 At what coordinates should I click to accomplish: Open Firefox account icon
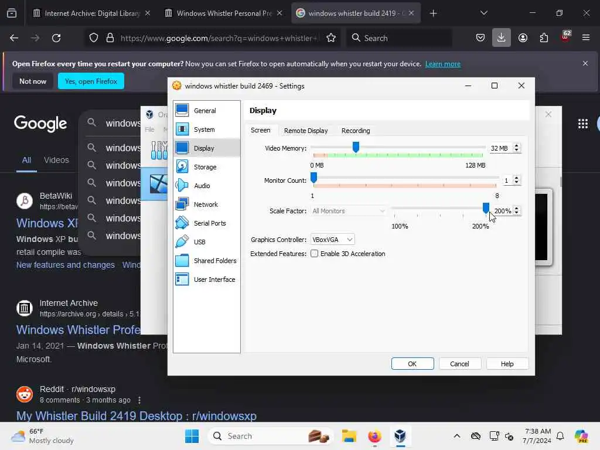click(x=523, y=38)
